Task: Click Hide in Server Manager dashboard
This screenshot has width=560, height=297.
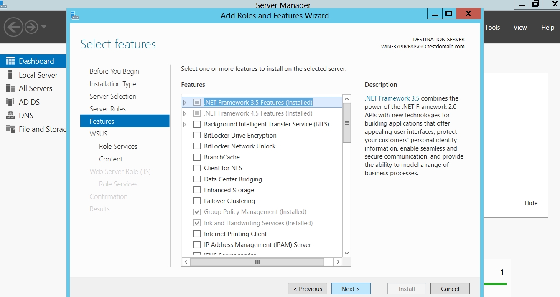Action: click(x=531, y=203)
